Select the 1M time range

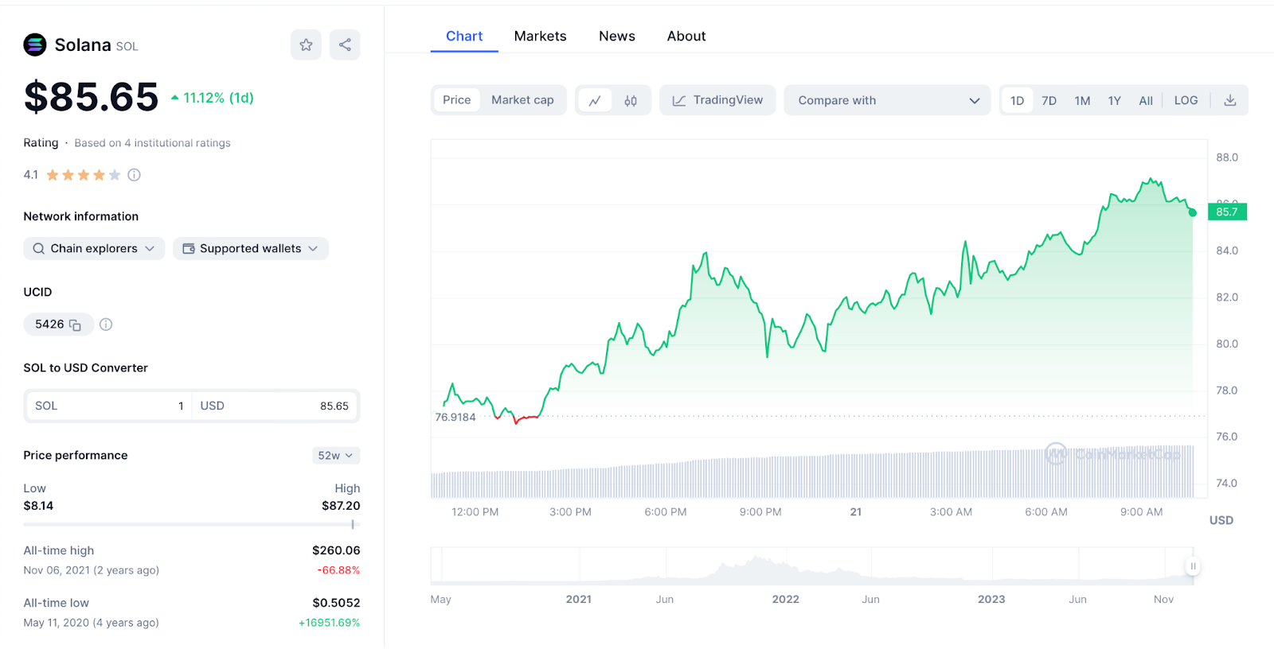1082,100
